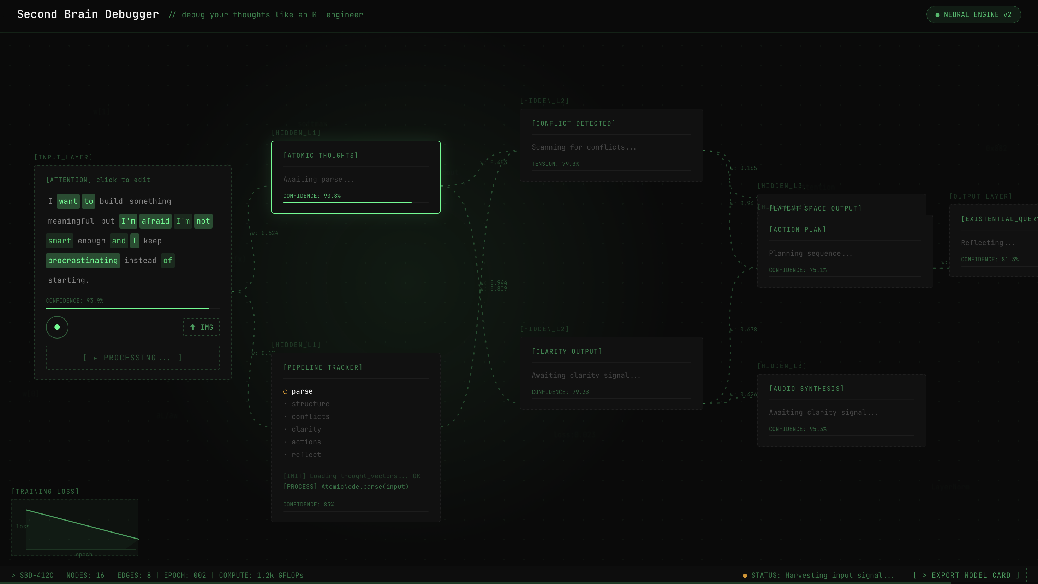Open the AUDIO_SYNTHESIS node card
1038x584 pixels.
tap(841, 410)
